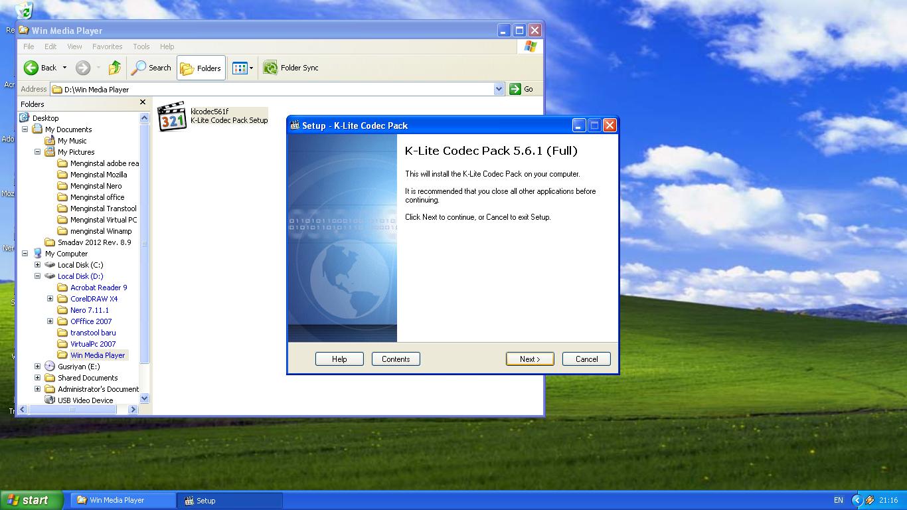Select Menginstal office folder
This screenshot has width=907, height=510.
97,197
